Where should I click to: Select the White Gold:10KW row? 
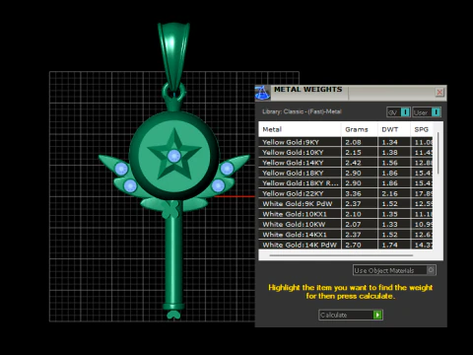coord(346,224)
